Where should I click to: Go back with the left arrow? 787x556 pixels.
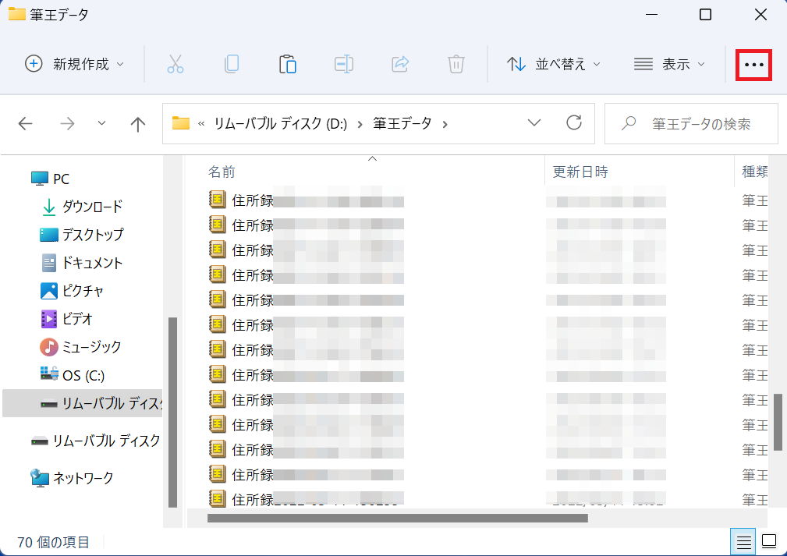click(x=25, y=123)
